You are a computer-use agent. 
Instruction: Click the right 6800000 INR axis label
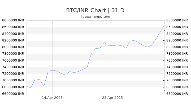[177, 87]
